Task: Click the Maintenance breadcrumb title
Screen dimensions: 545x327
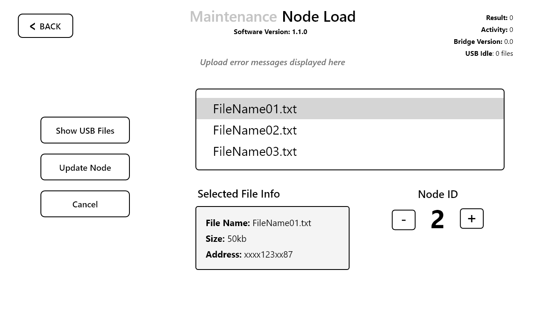Action: [x=233, y=17]
